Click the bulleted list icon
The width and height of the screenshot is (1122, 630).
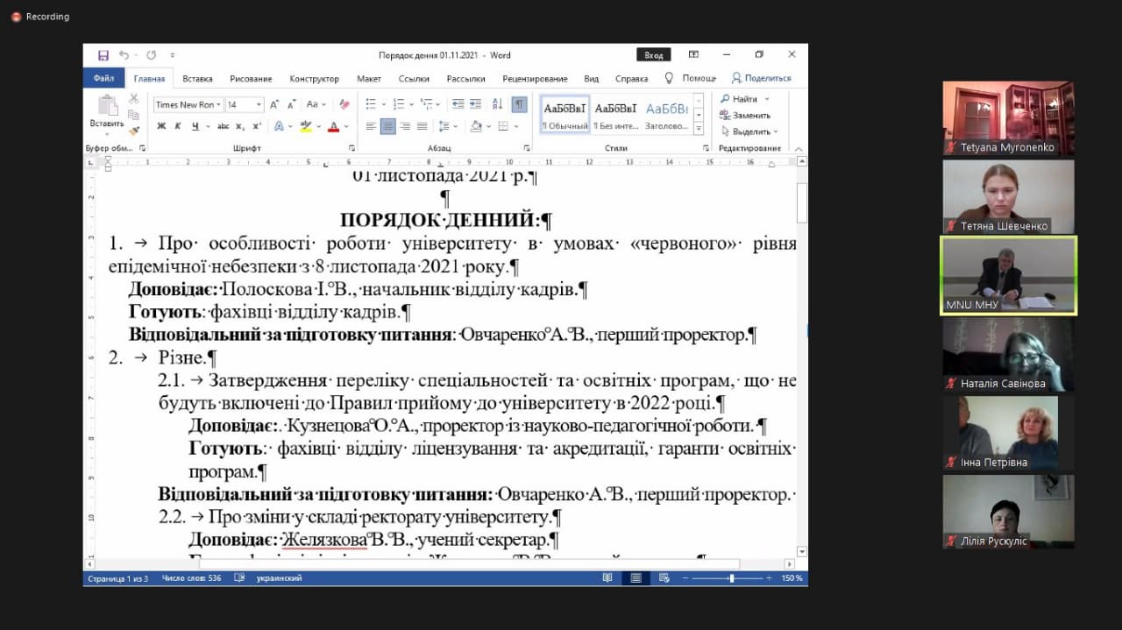pos(371,104)
